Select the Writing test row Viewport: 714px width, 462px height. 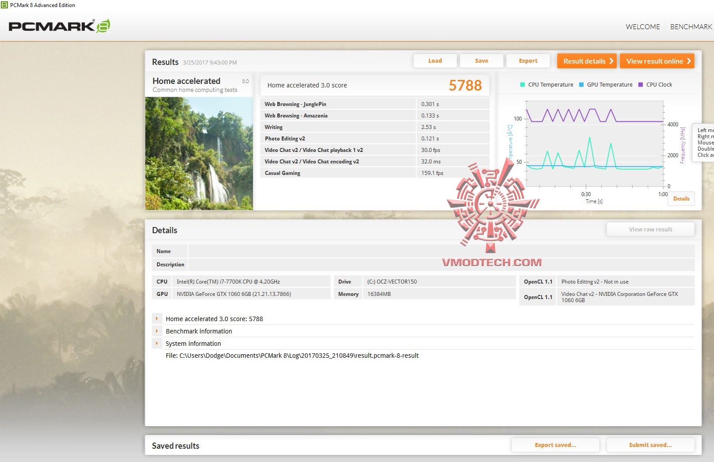click(375, 127)
